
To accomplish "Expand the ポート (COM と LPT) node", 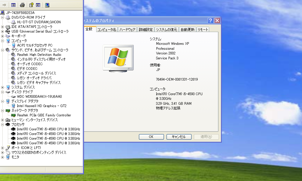I will [3, 148].
